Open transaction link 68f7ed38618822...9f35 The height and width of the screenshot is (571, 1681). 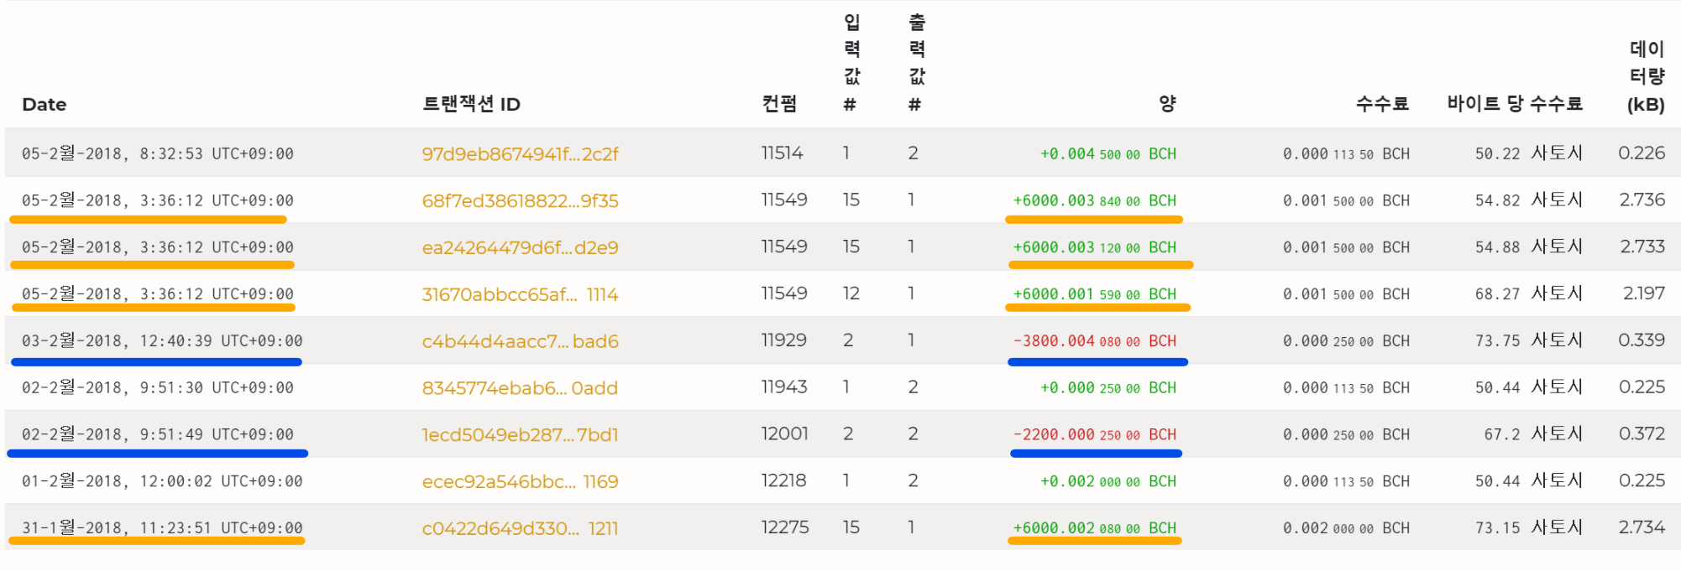[520, 201]
